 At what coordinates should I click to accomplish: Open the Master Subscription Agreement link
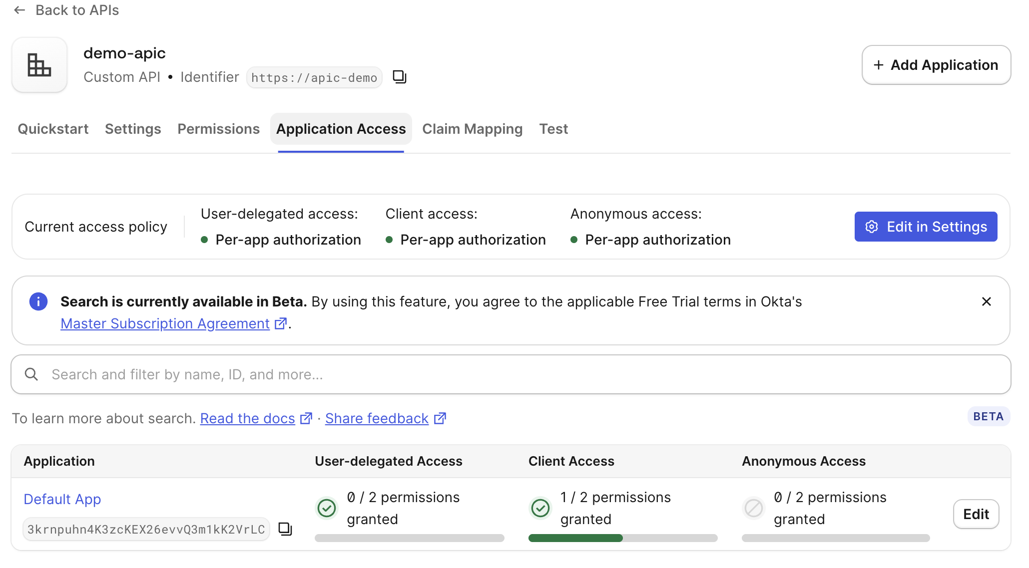[x=165, y=323]
